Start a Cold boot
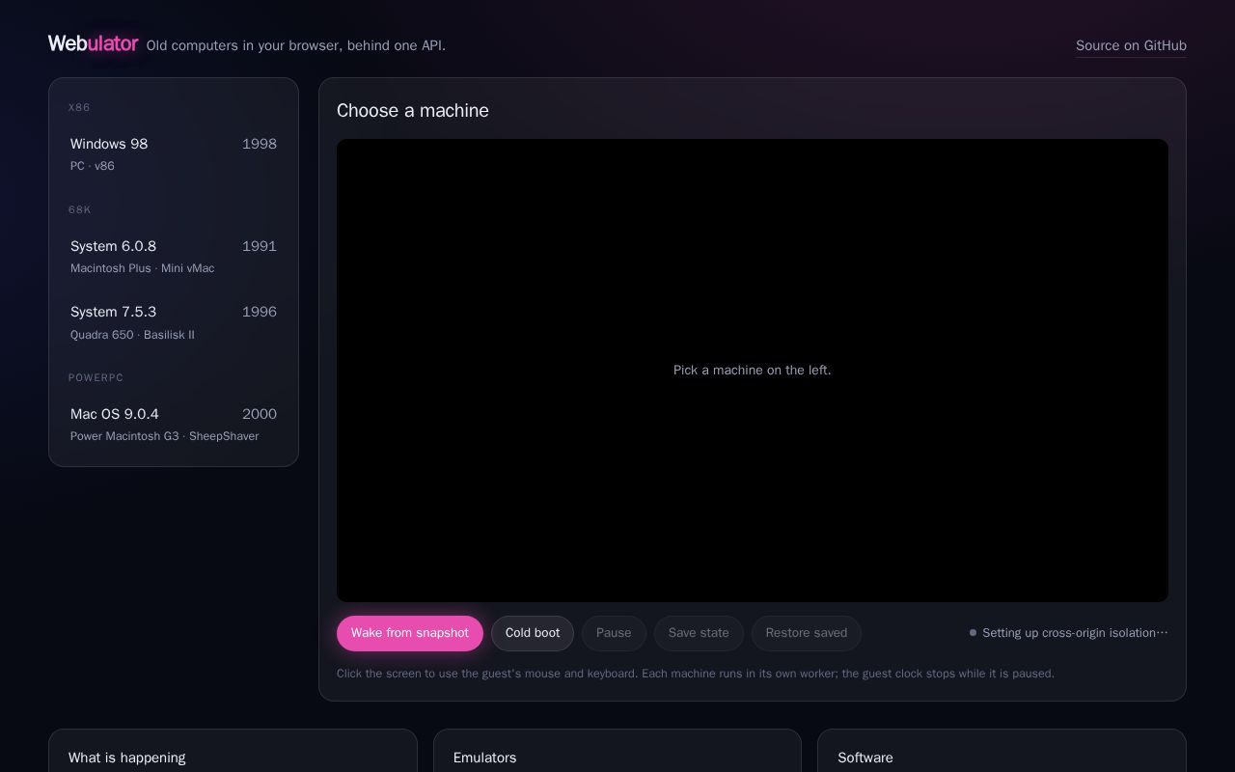The image size is (1235, 772). pos(533,633)
